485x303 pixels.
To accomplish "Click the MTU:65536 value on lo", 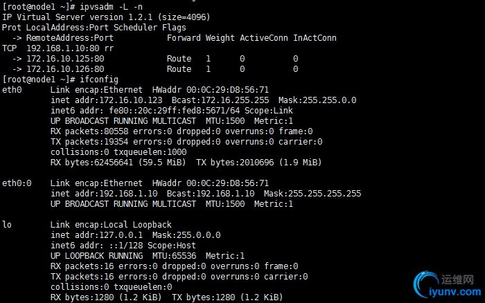I will coord(174,256).
